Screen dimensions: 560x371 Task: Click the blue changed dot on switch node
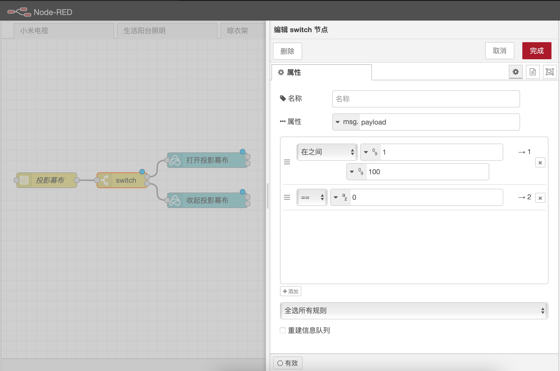coord(142,172)
